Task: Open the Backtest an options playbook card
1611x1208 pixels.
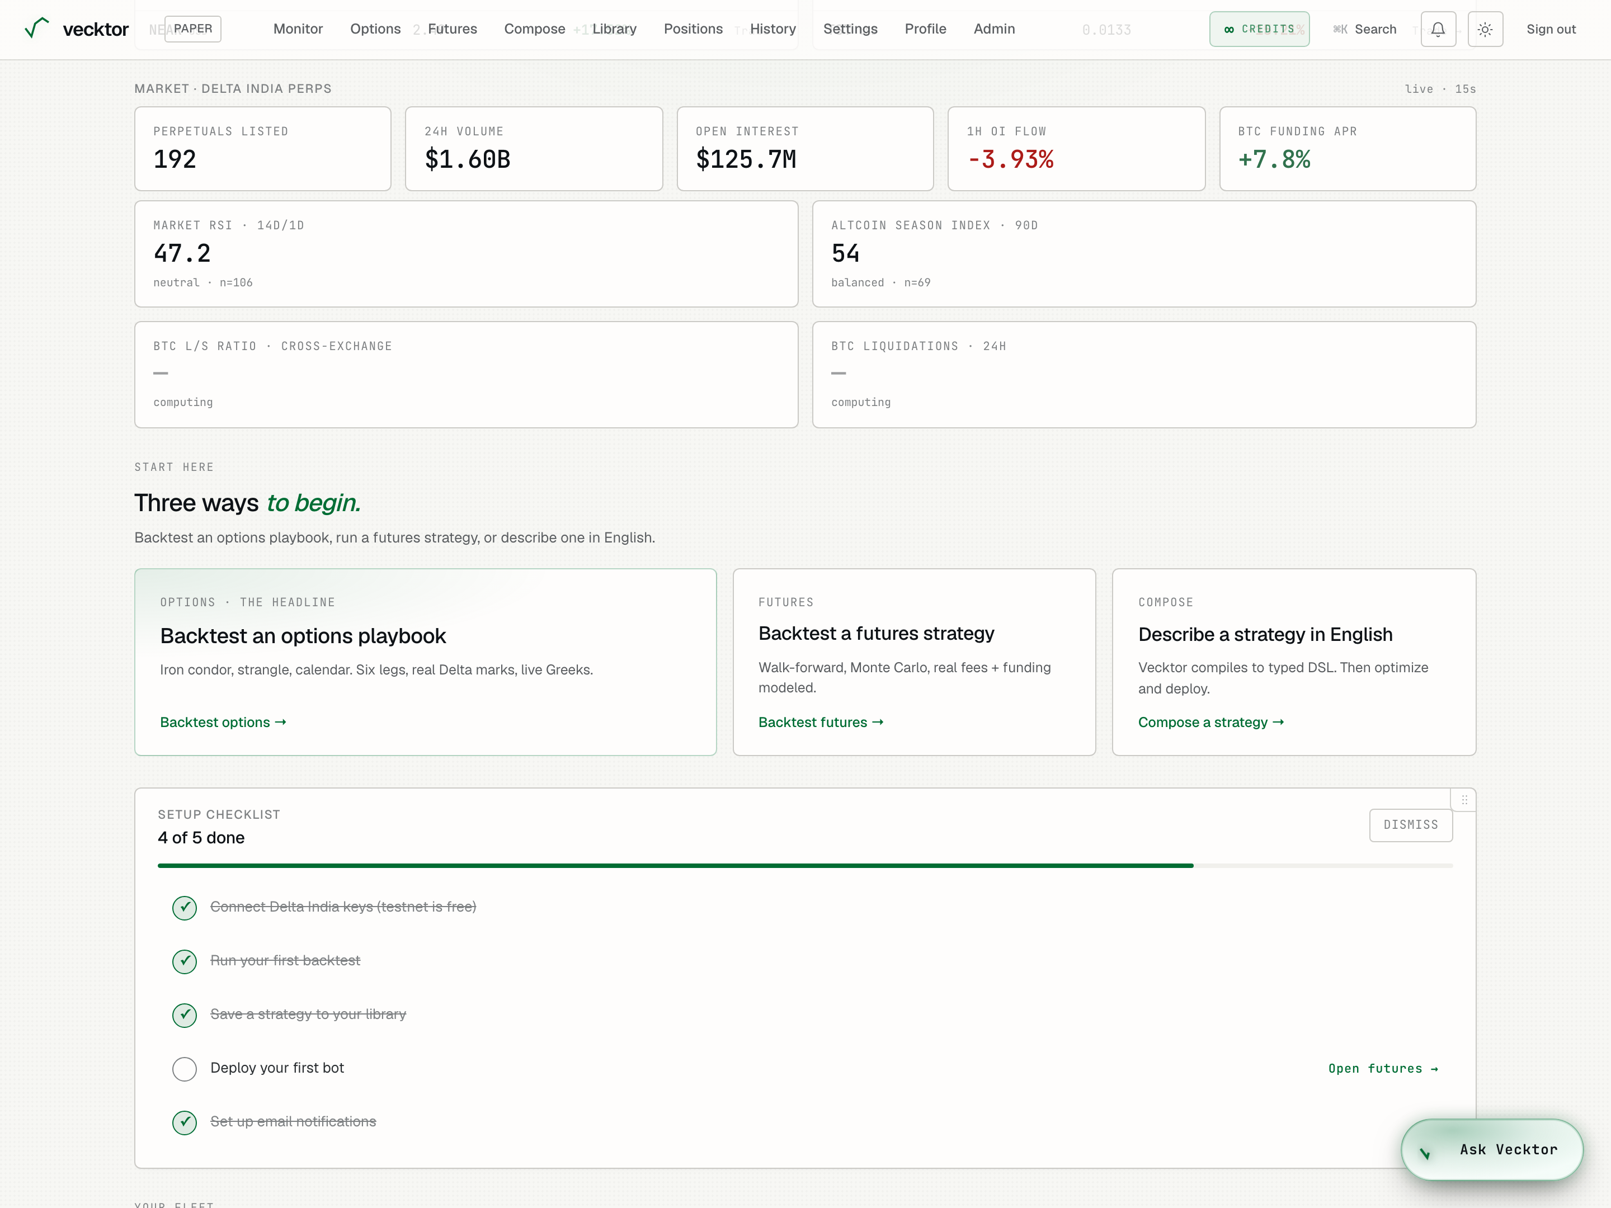Action: click(x=425, y=662)
